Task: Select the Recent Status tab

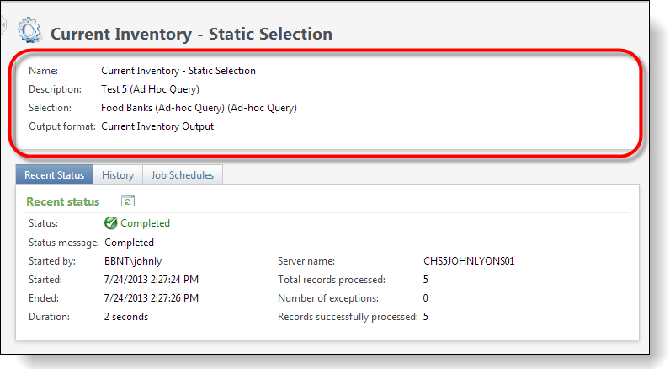Action: [x=54, y=175]
